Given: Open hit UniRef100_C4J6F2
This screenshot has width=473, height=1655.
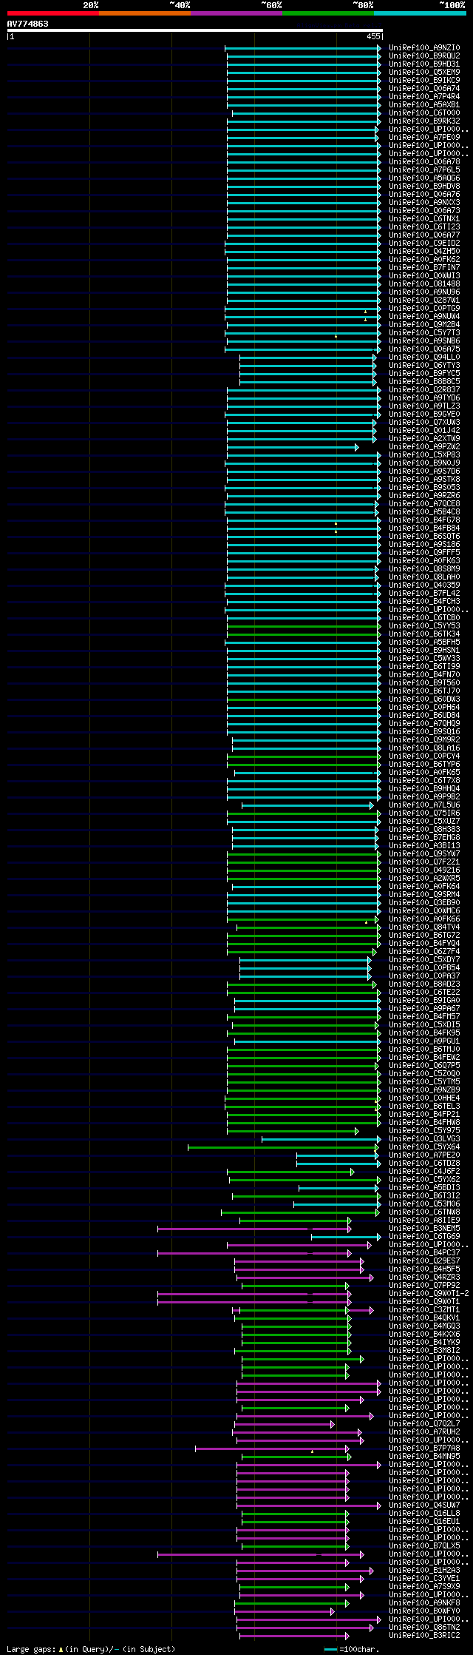Looking at the screenshot, I should (424, 1172).
